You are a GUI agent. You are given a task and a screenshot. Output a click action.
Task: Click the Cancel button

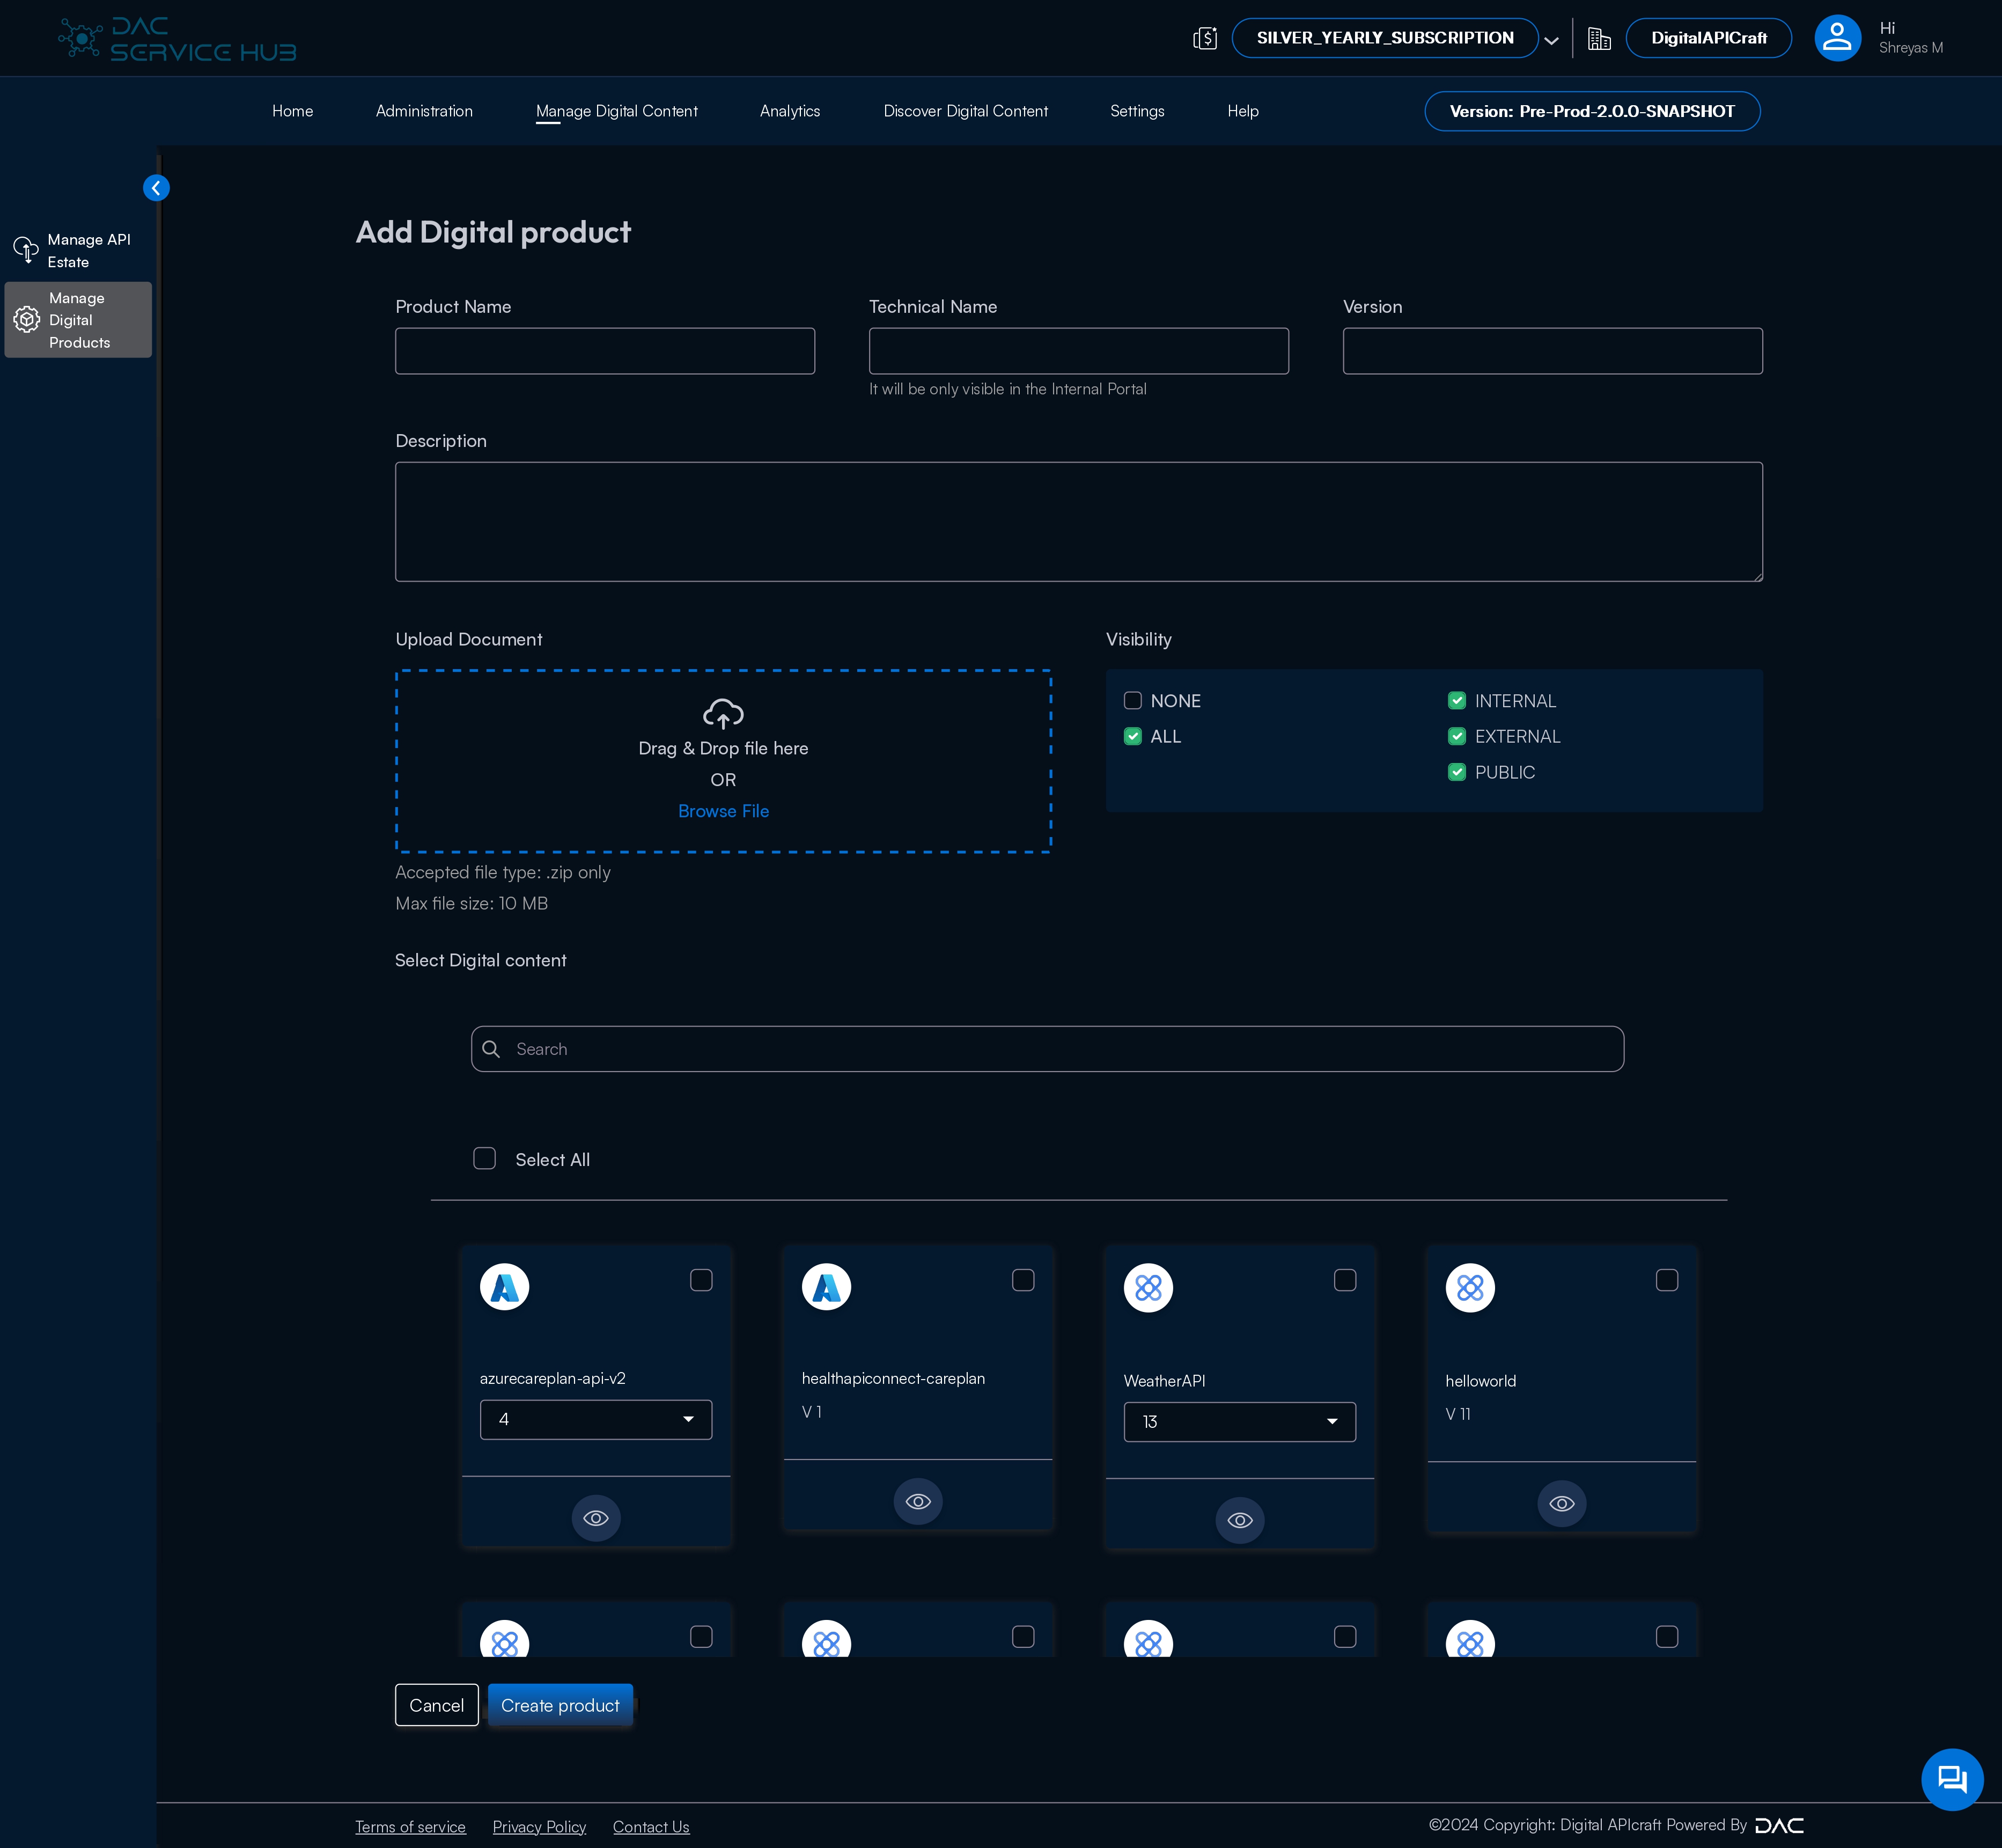437,1705
